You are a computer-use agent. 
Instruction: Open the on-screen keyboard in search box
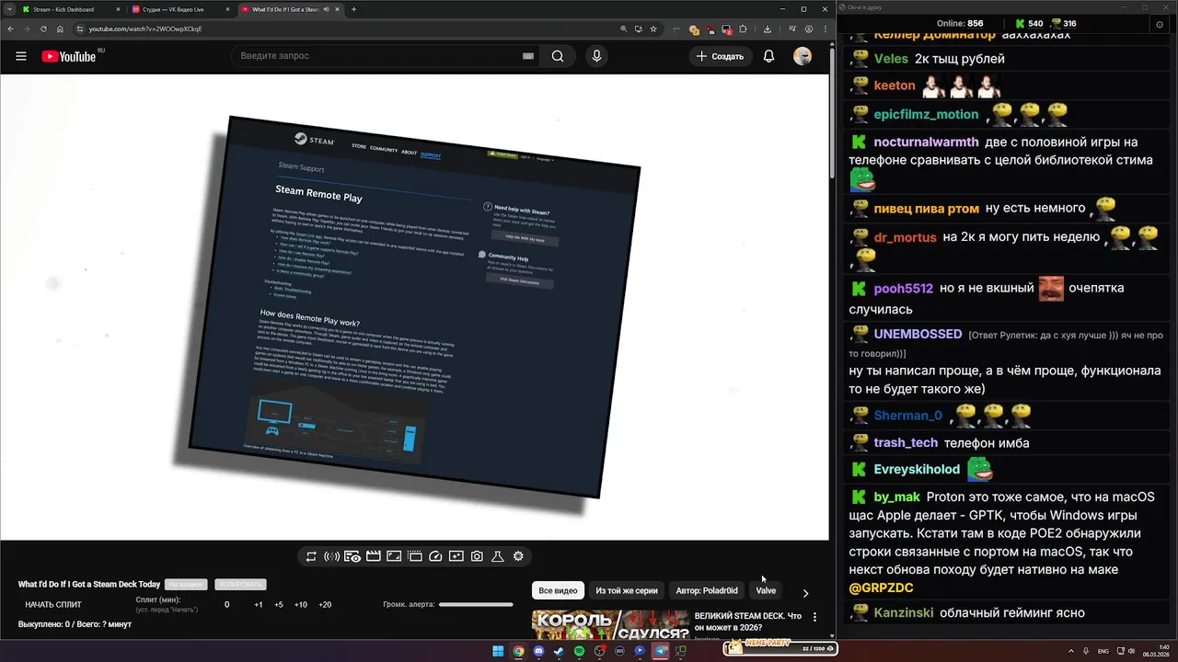(528, 56)
